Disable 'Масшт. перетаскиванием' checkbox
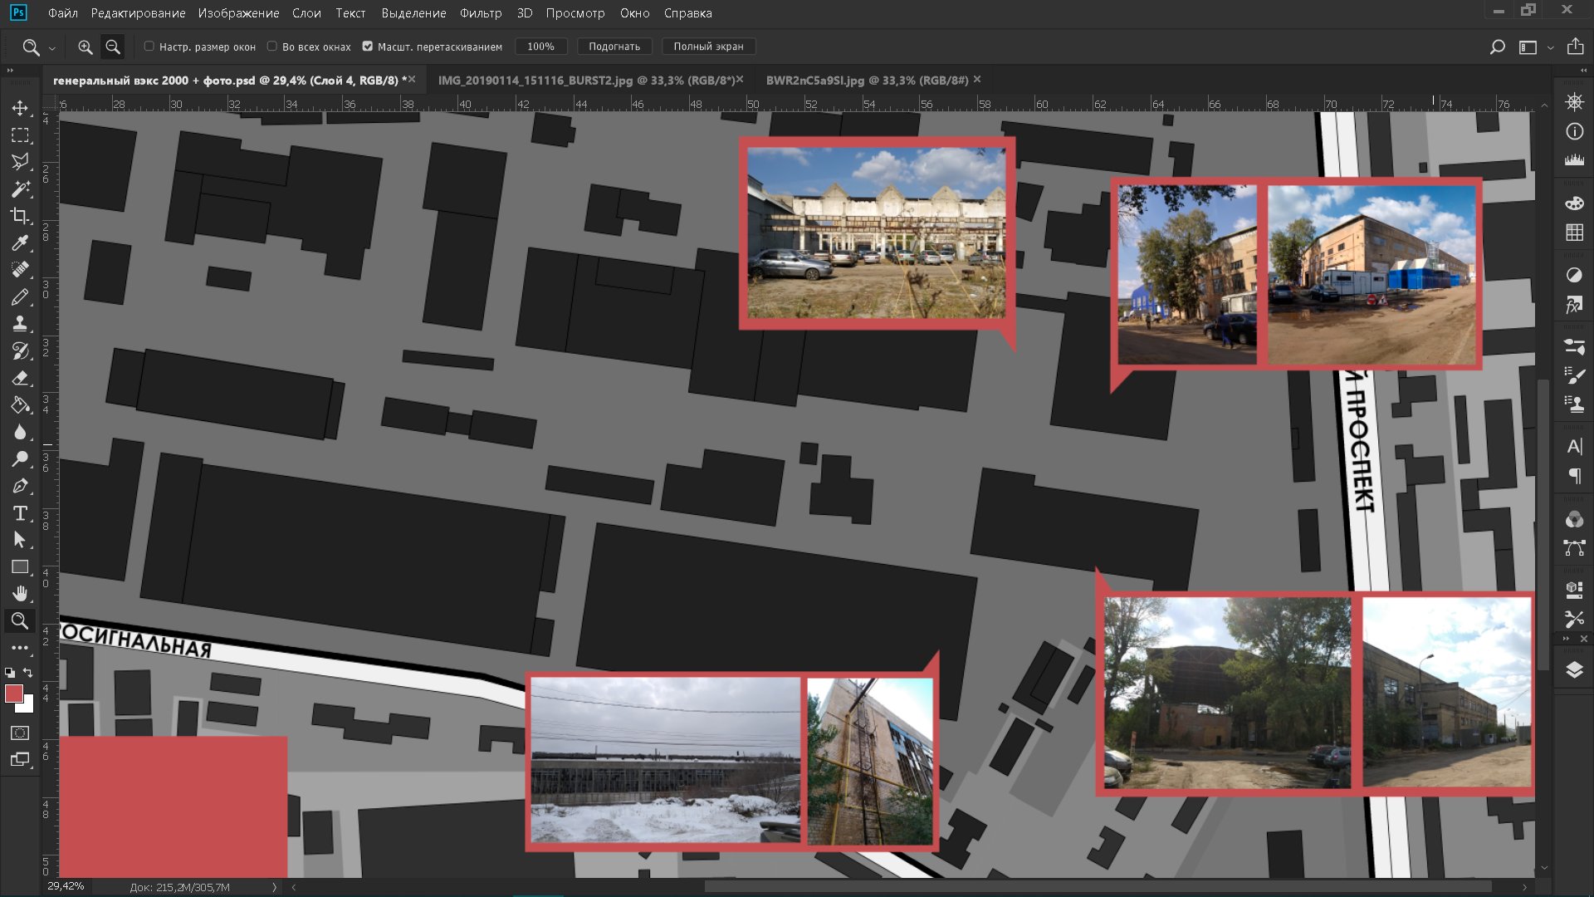Viewport: 1594px width, 897px height. pyautogui.click(x=368, y=47)
